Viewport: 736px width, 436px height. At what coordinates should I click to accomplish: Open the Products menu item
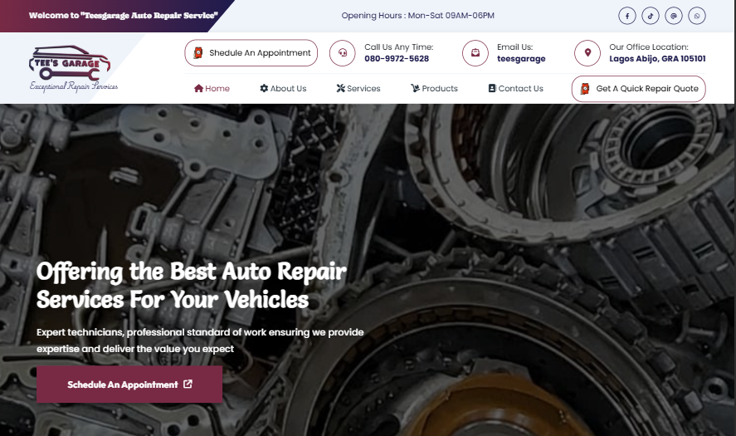pos(434,88)
